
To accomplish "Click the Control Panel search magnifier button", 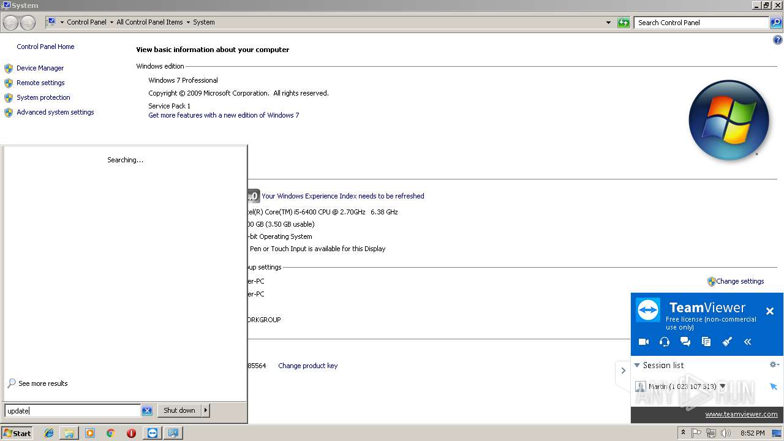I will [775, 23].
